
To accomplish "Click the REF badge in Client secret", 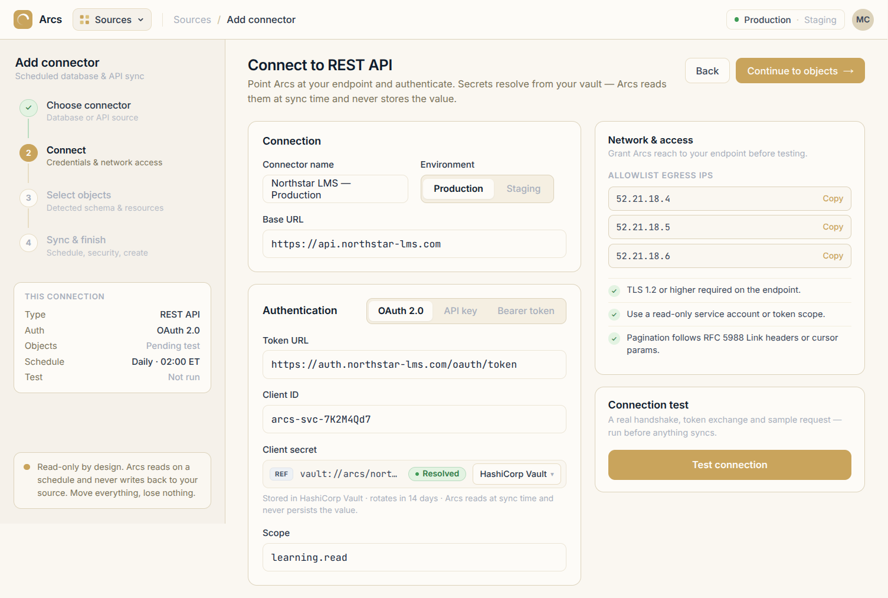I will click(281, 474).
